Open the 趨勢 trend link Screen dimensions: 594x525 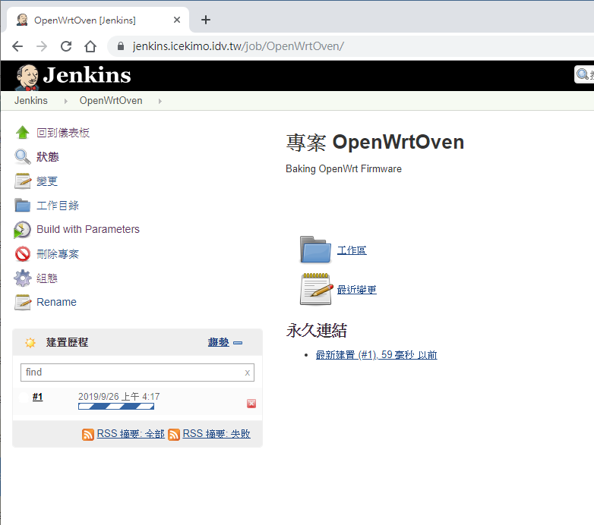(x=218, y=342)
